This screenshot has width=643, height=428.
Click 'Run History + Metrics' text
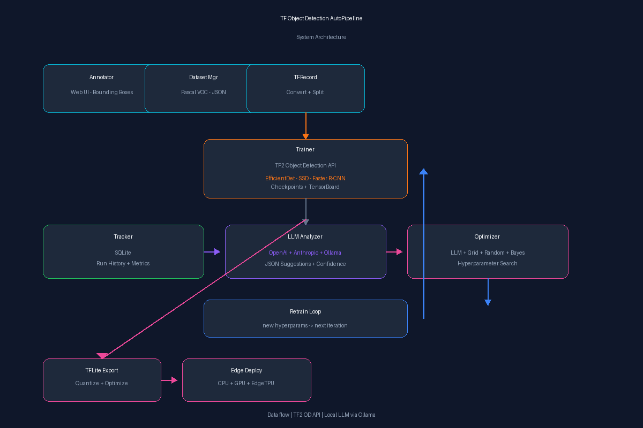pos(123,264)
